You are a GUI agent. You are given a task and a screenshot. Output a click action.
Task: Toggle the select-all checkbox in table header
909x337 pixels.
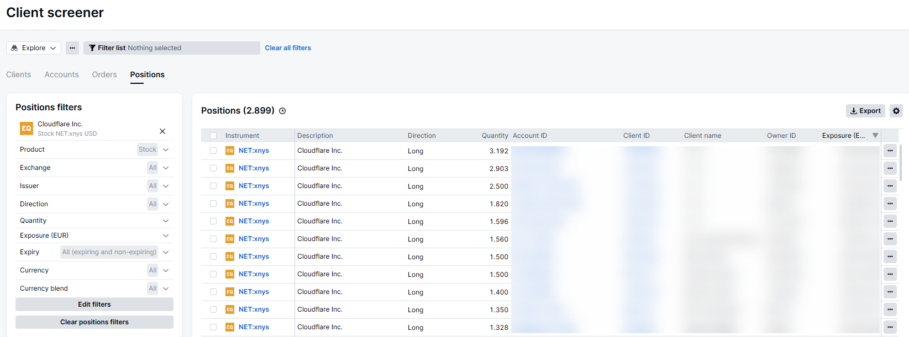pos(213,136)
